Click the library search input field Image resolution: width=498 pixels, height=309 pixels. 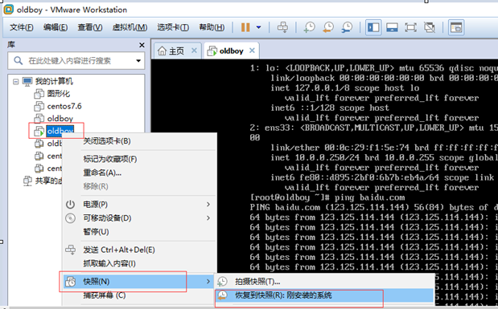coord(76,60)
